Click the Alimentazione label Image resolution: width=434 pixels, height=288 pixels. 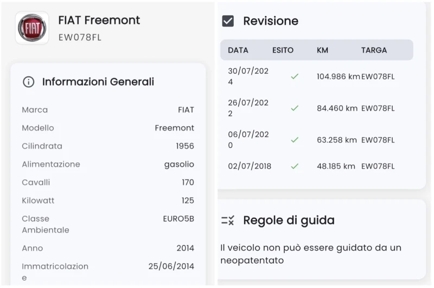click(x=51, y=164)
